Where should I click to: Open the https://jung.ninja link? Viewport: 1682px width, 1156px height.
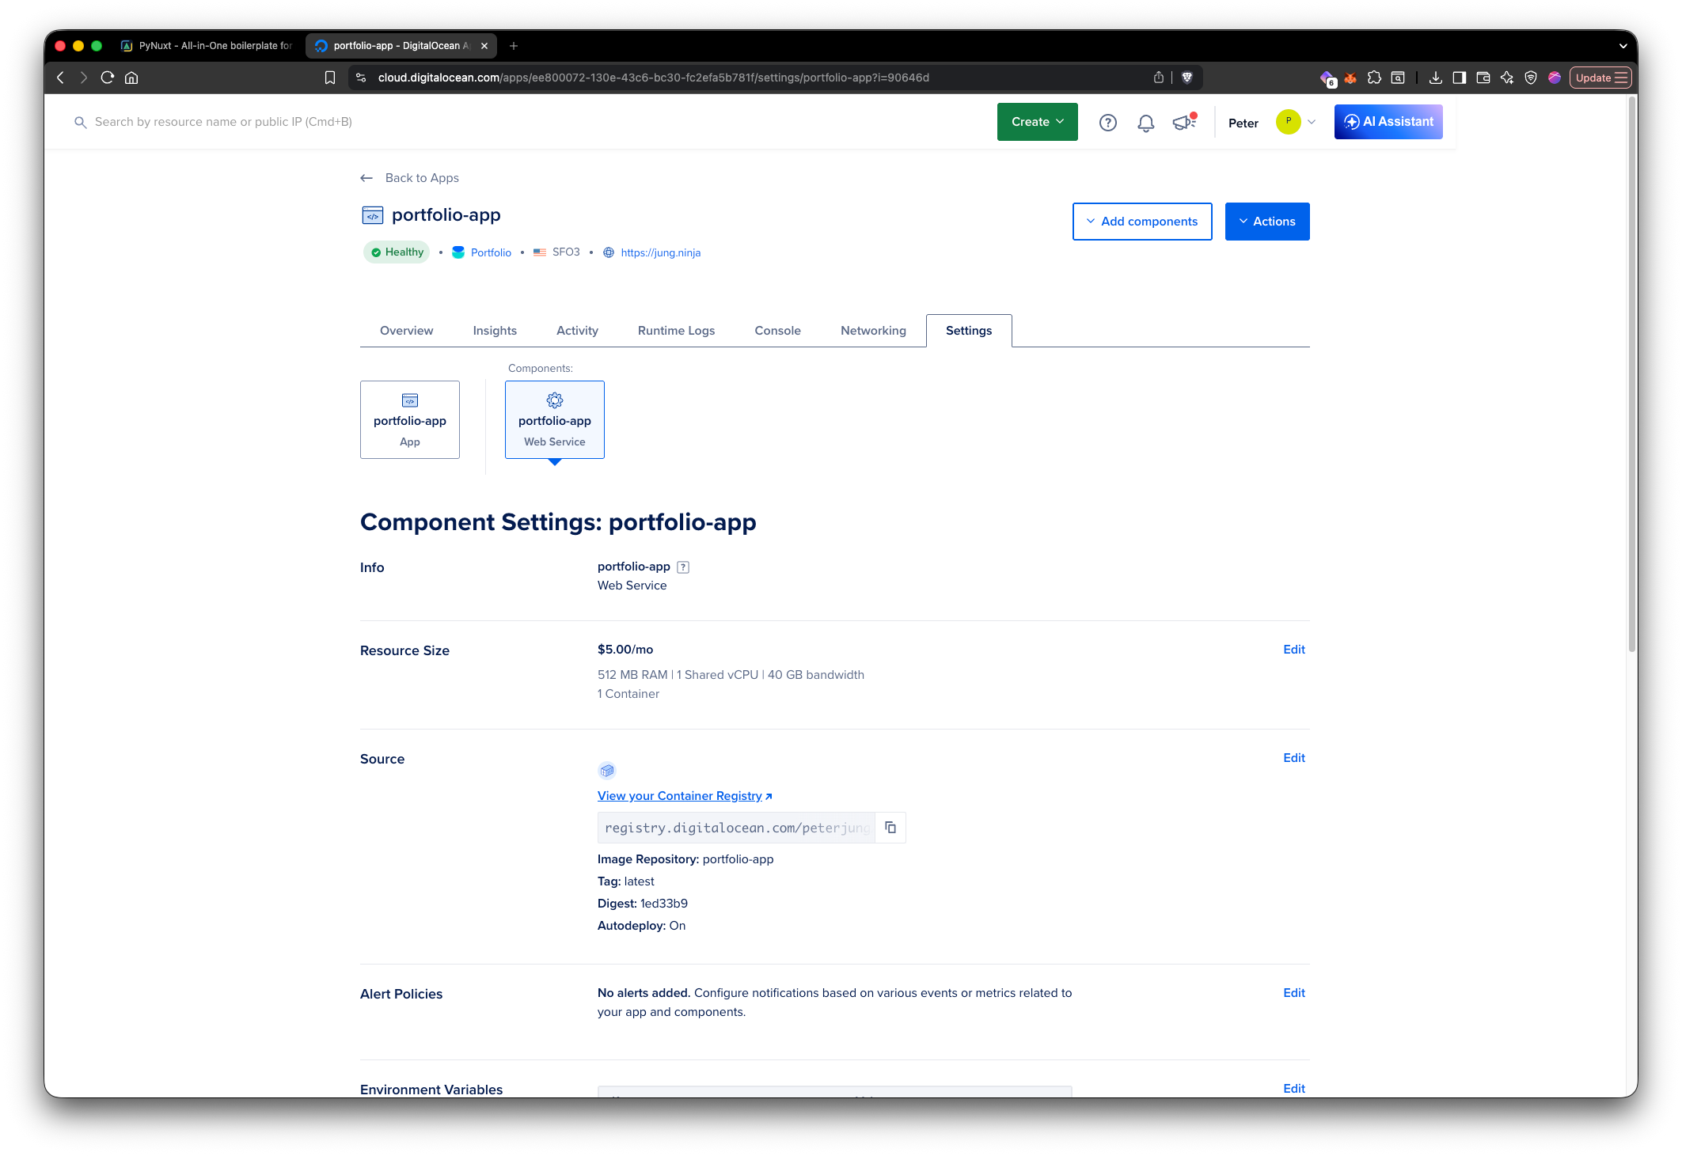(x=660, y=252)
